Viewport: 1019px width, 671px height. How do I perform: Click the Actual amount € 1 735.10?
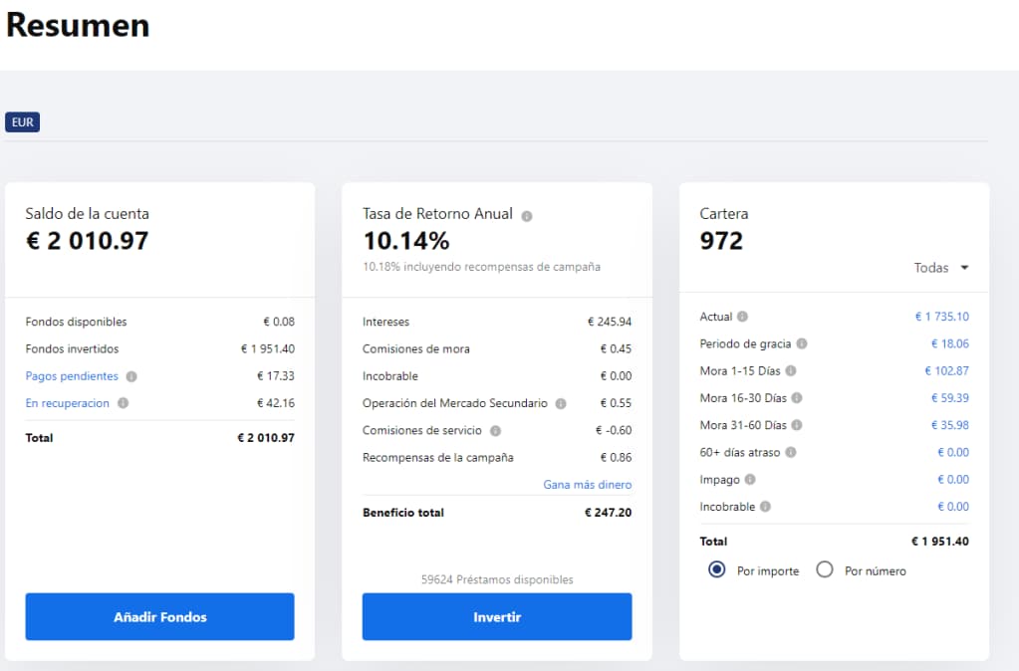(x=941, y=317)
